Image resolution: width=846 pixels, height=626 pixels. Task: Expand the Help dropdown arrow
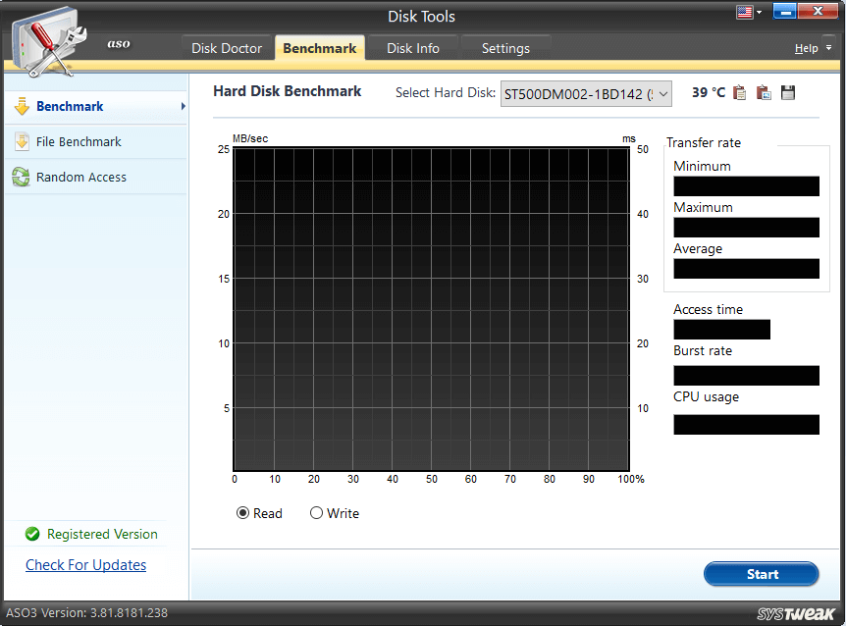coord(828,48)
